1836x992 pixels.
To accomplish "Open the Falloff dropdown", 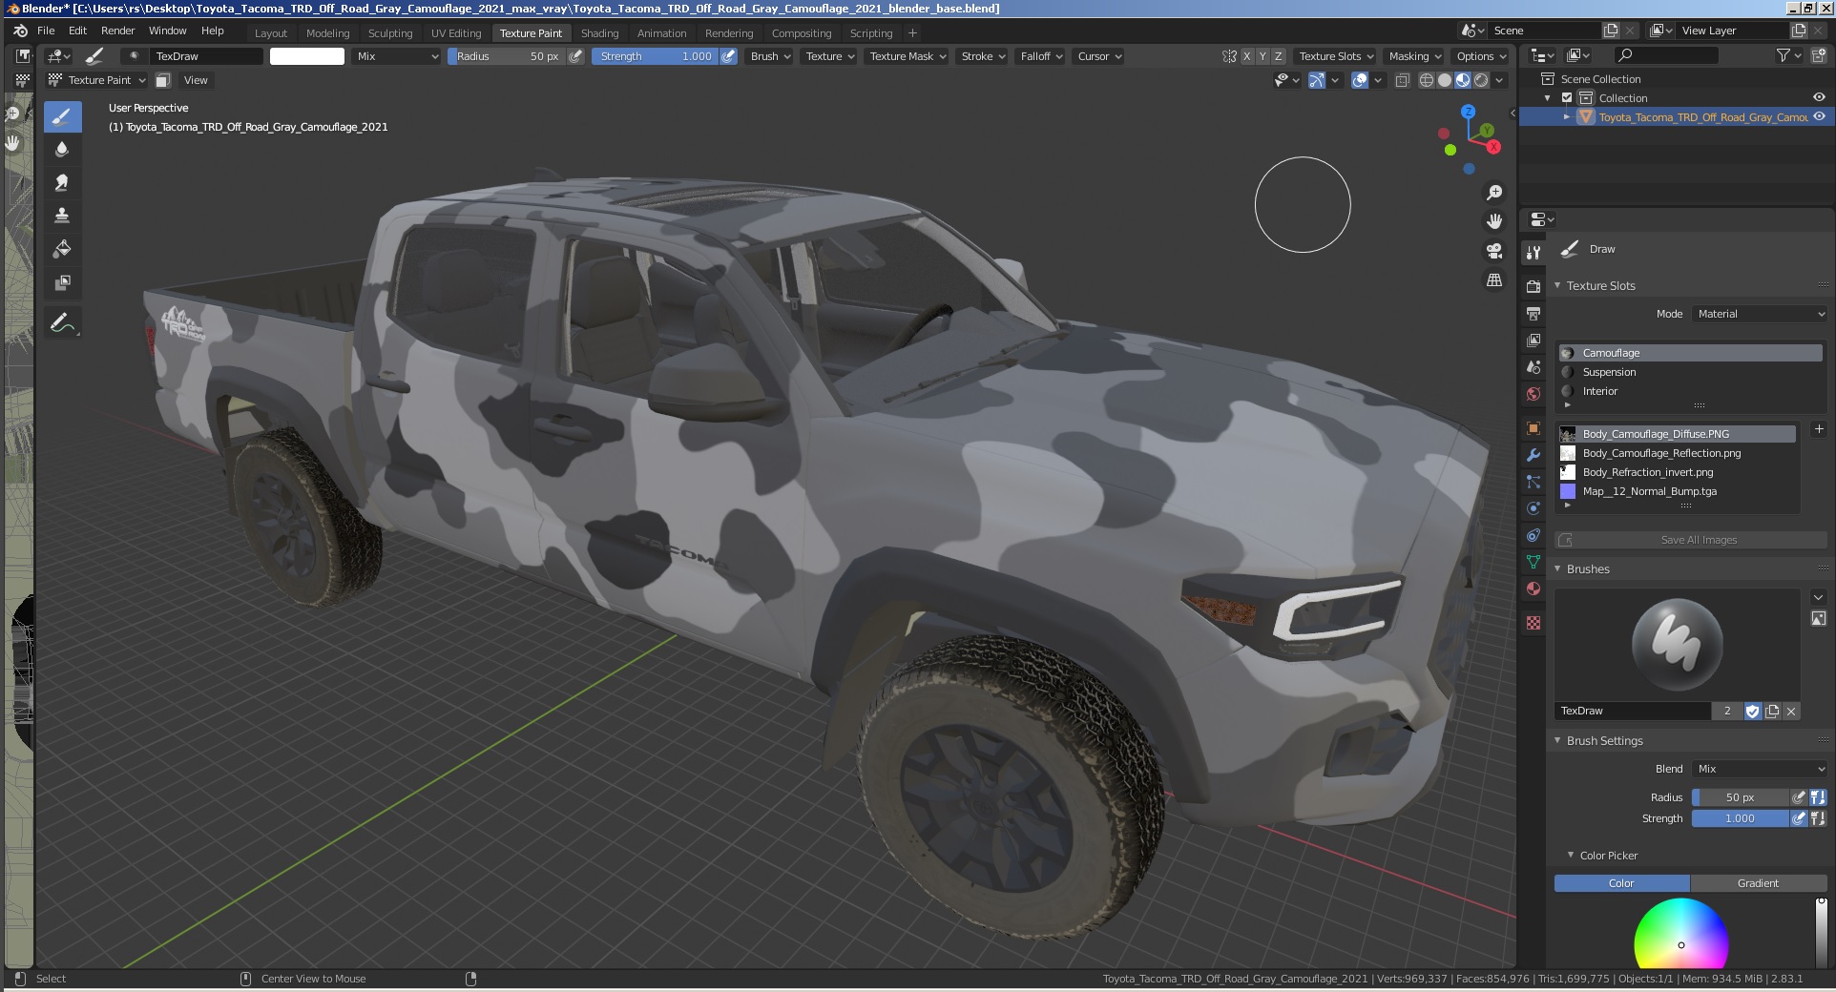I will [x=1040, y=56].
